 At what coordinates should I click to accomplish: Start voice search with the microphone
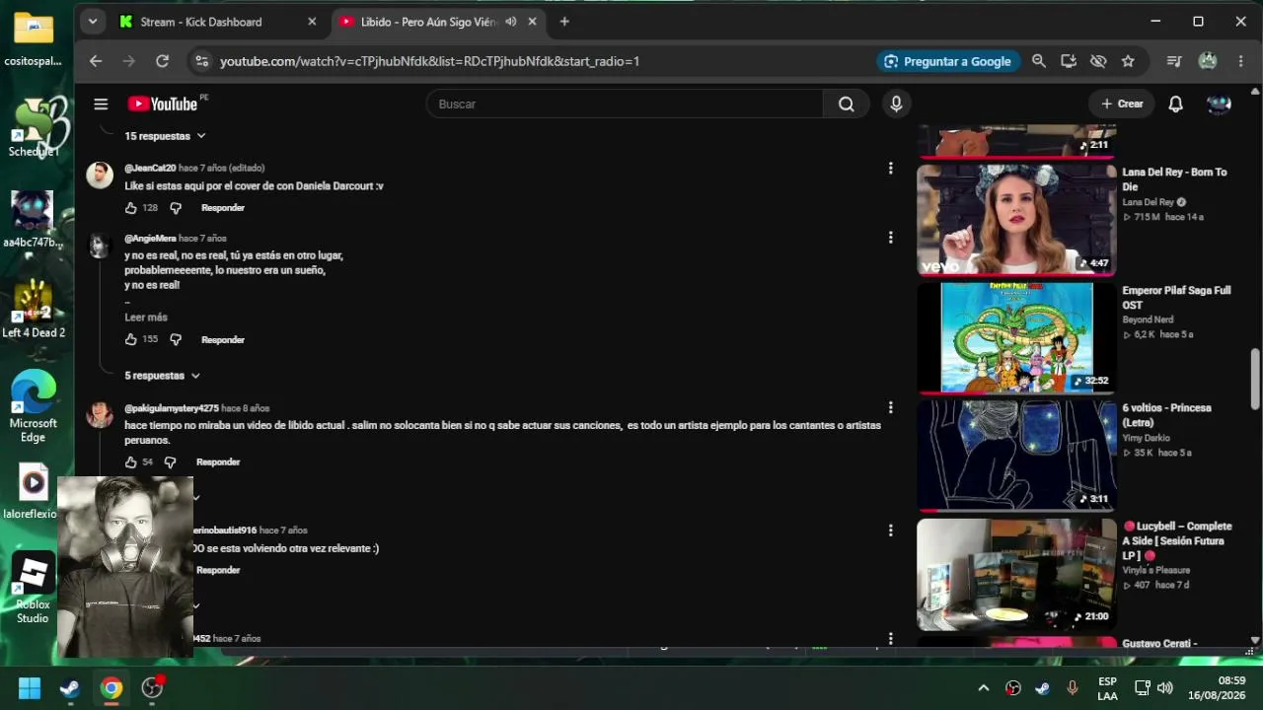pyautogui.click(x=896, y=104)
